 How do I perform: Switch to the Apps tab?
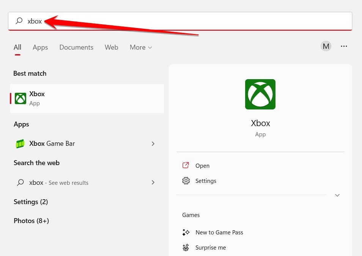point(40,47)
